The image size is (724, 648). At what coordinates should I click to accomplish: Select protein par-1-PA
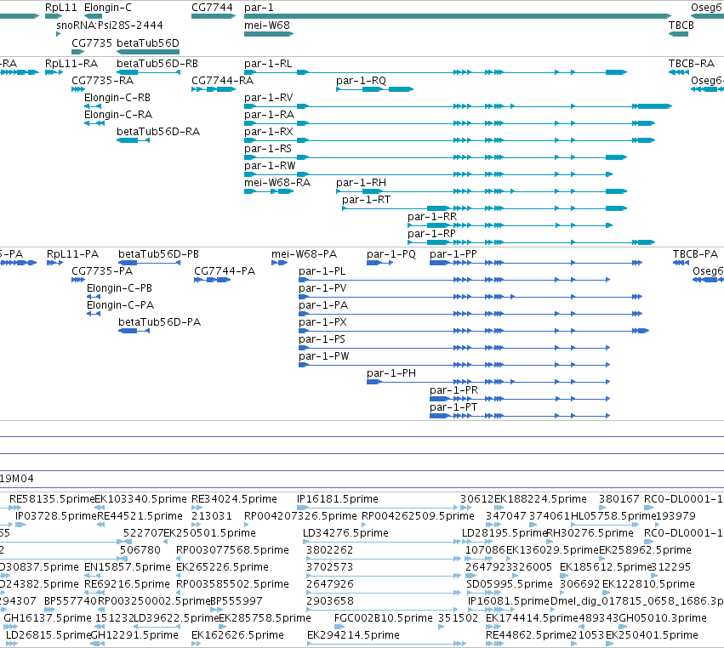pyautogui.click(x=470, y=315)
